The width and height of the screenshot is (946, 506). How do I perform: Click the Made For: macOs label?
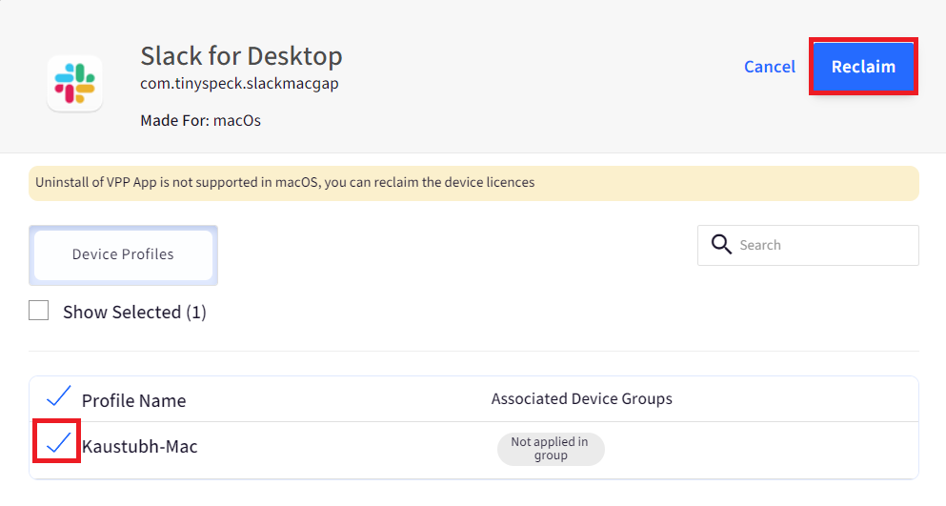[200, 120]
